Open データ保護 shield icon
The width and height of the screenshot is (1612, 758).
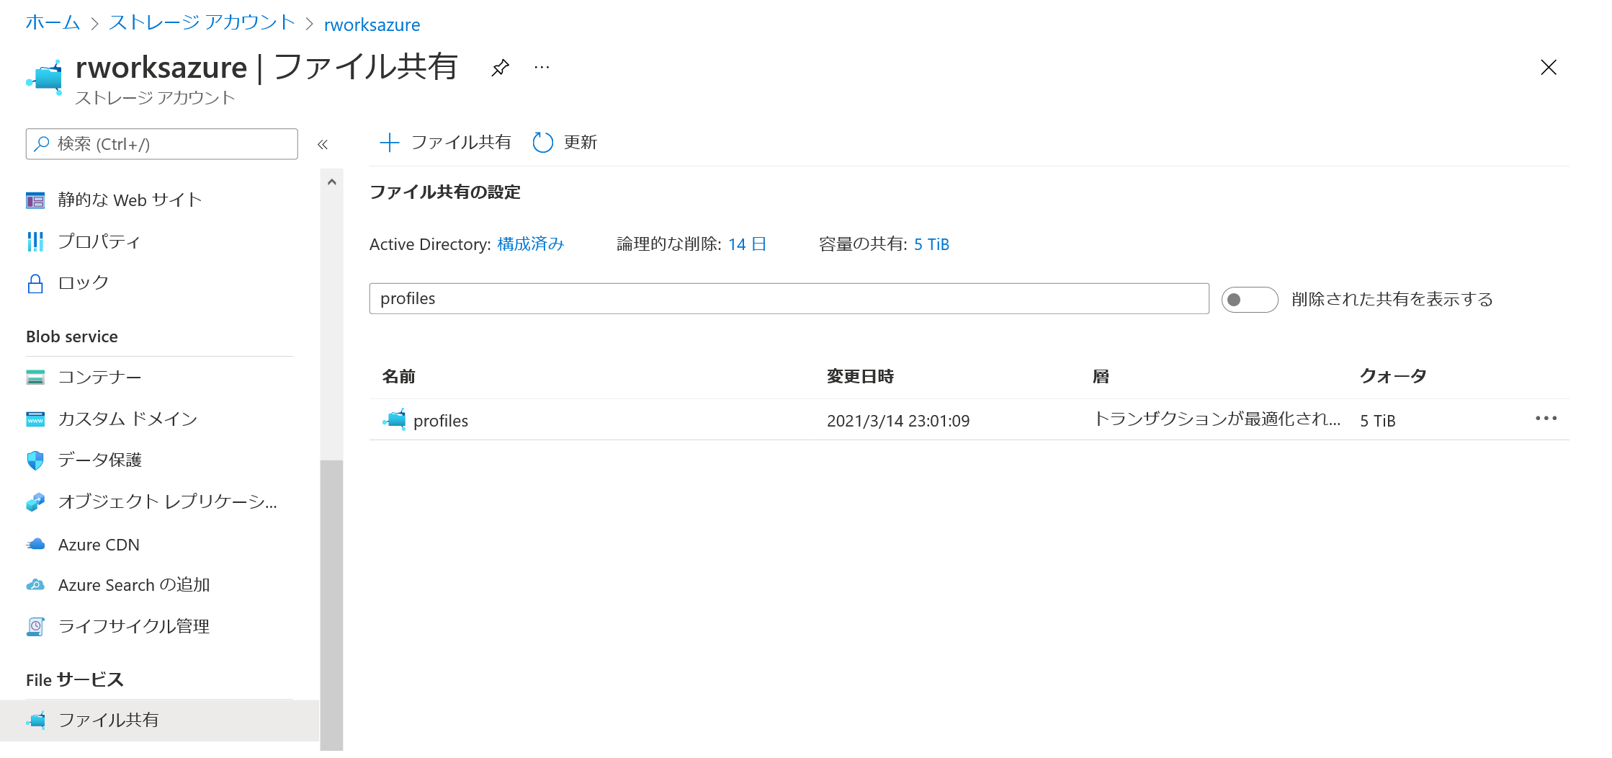pos(35,460)
